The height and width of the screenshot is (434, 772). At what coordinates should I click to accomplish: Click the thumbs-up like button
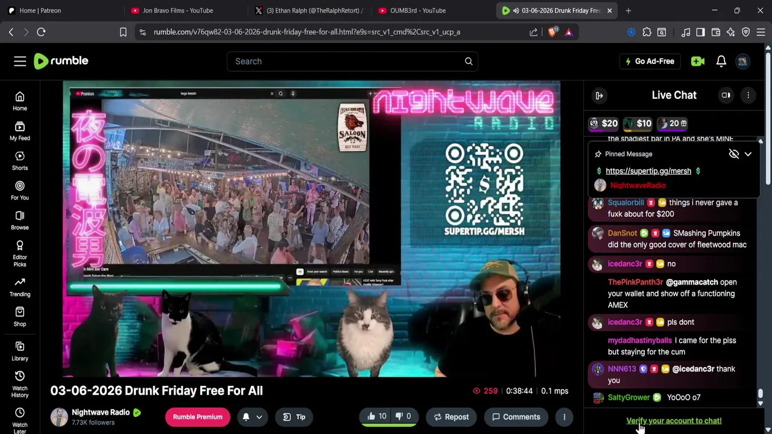[x=376, y=417]
